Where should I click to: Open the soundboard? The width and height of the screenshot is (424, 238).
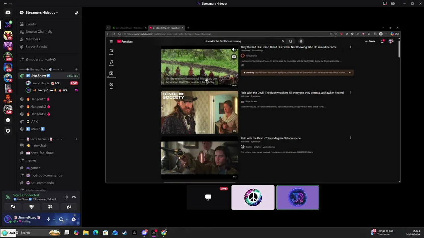(69, 207)
